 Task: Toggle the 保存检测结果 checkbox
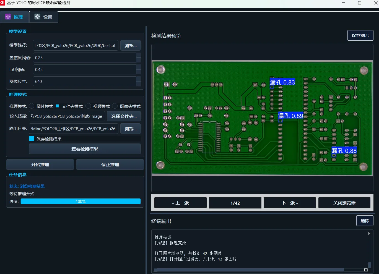(x=32, y=139)
